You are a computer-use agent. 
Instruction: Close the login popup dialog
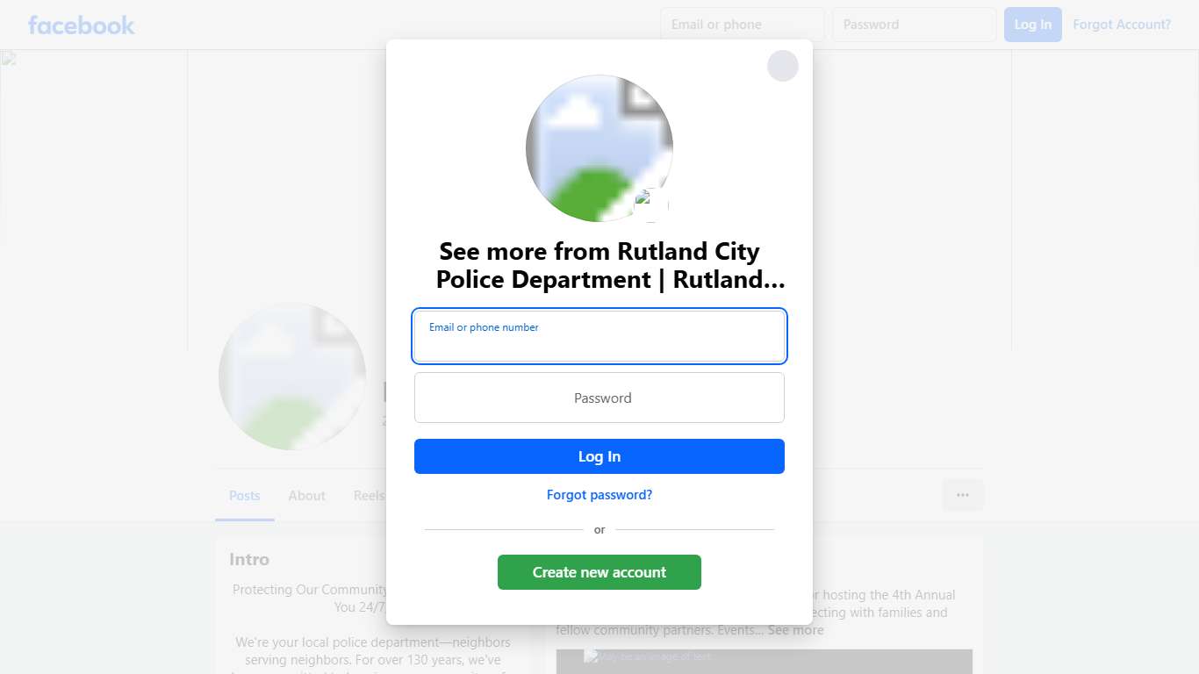[x=782, y=66]
